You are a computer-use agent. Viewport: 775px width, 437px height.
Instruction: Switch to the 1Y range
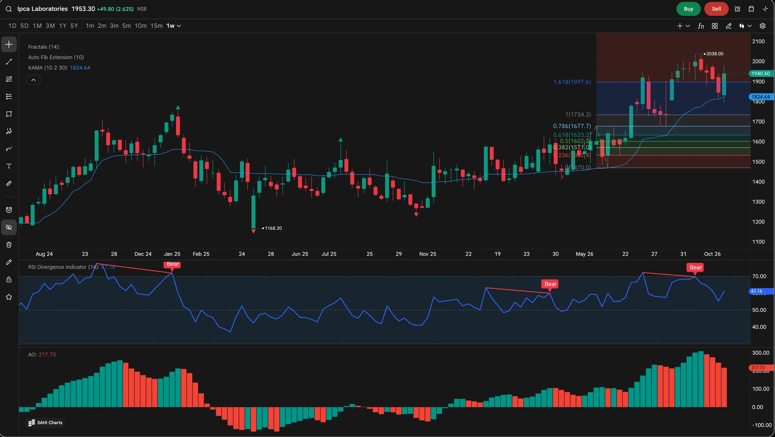63,26
